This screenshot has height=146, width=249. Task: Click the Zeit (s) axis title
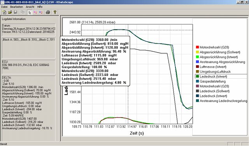click(x=137, y=133)
